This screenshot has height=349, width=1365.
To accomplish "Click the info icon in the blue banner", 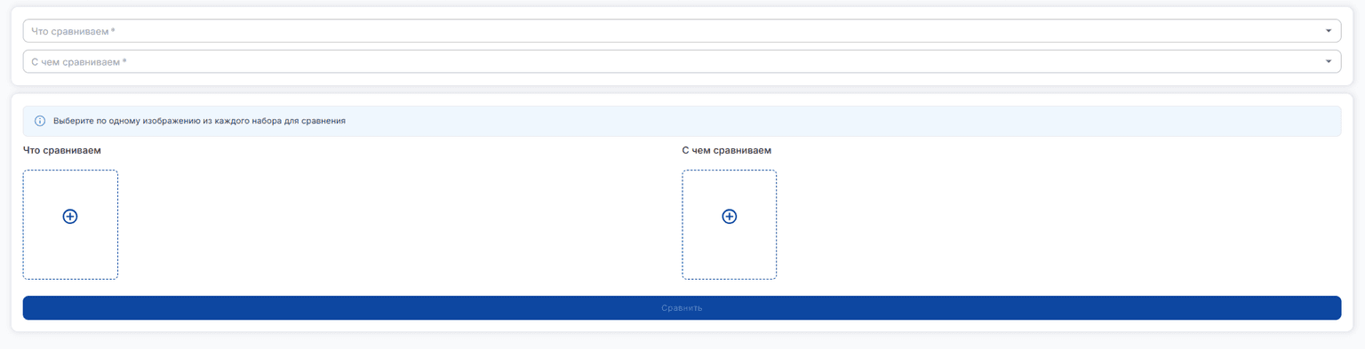I will pyautogui.click(x=40, y=121).
